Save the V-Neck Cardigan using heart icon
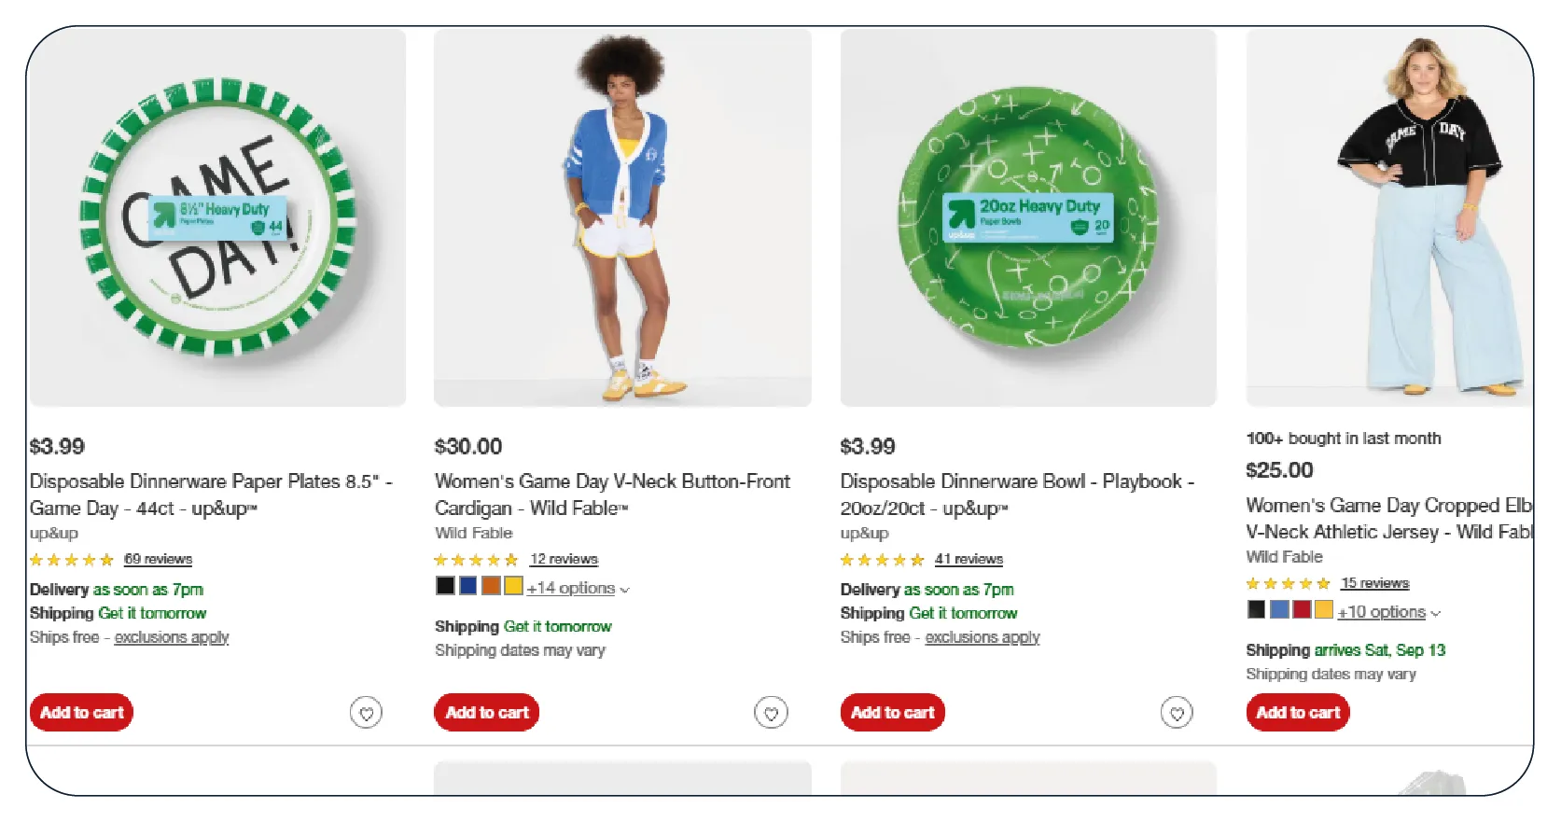The width and height of the screenshot is (1561, 822). 771,714
